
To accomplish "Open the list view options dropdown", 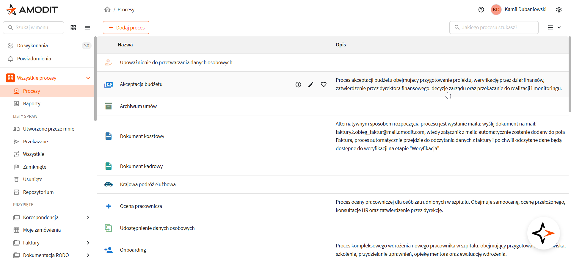I will 554,27.
